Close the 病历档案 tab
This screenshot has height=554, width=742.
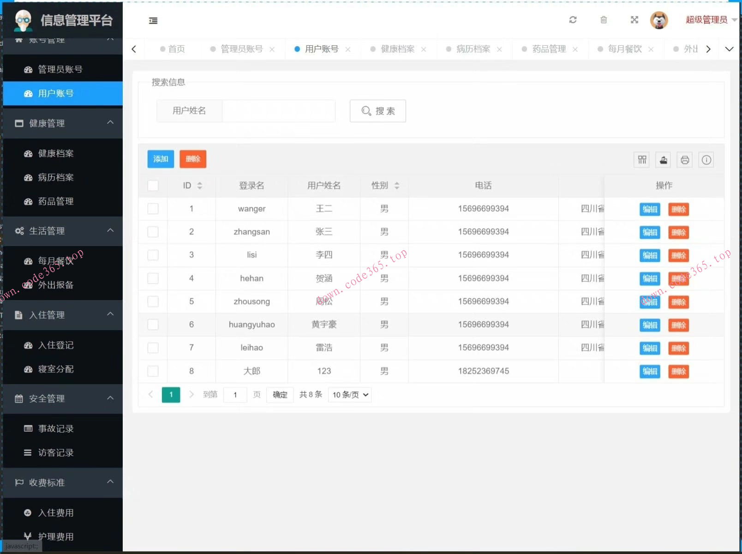(499, 49)
